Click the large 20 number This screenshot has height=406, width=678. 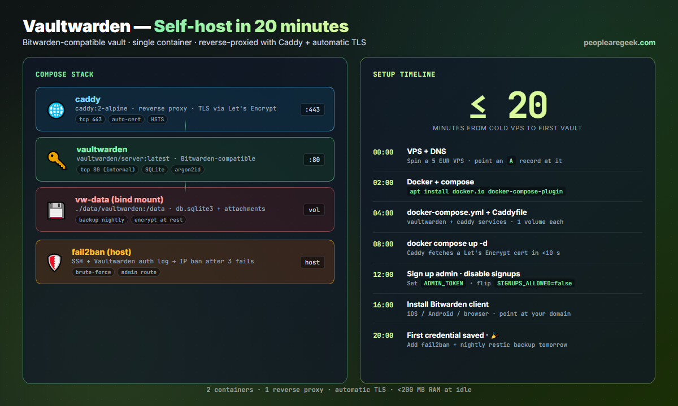point(527,105)
